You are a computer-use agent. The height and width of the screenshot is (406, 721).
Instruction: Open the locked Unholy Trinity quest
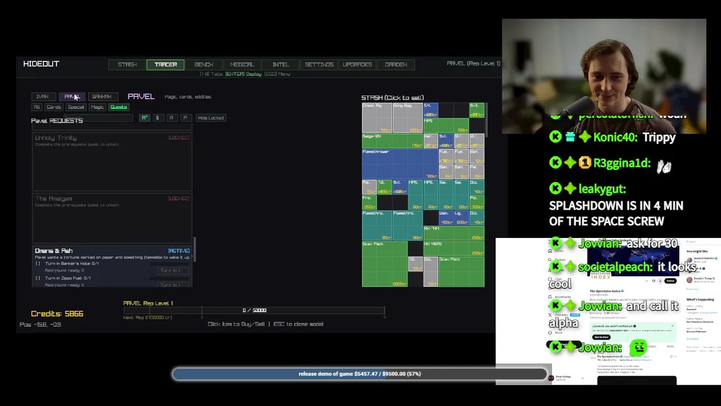point(112,161)
